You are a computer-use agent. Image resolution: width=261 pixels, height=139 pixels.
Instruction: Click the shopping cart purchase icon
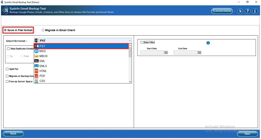click(240, 11)
